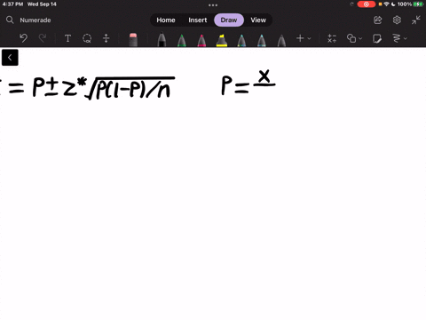The width and height of the screenshot is (426, 320).
Task: Redo the last stroke
Action: coord(43,38)
